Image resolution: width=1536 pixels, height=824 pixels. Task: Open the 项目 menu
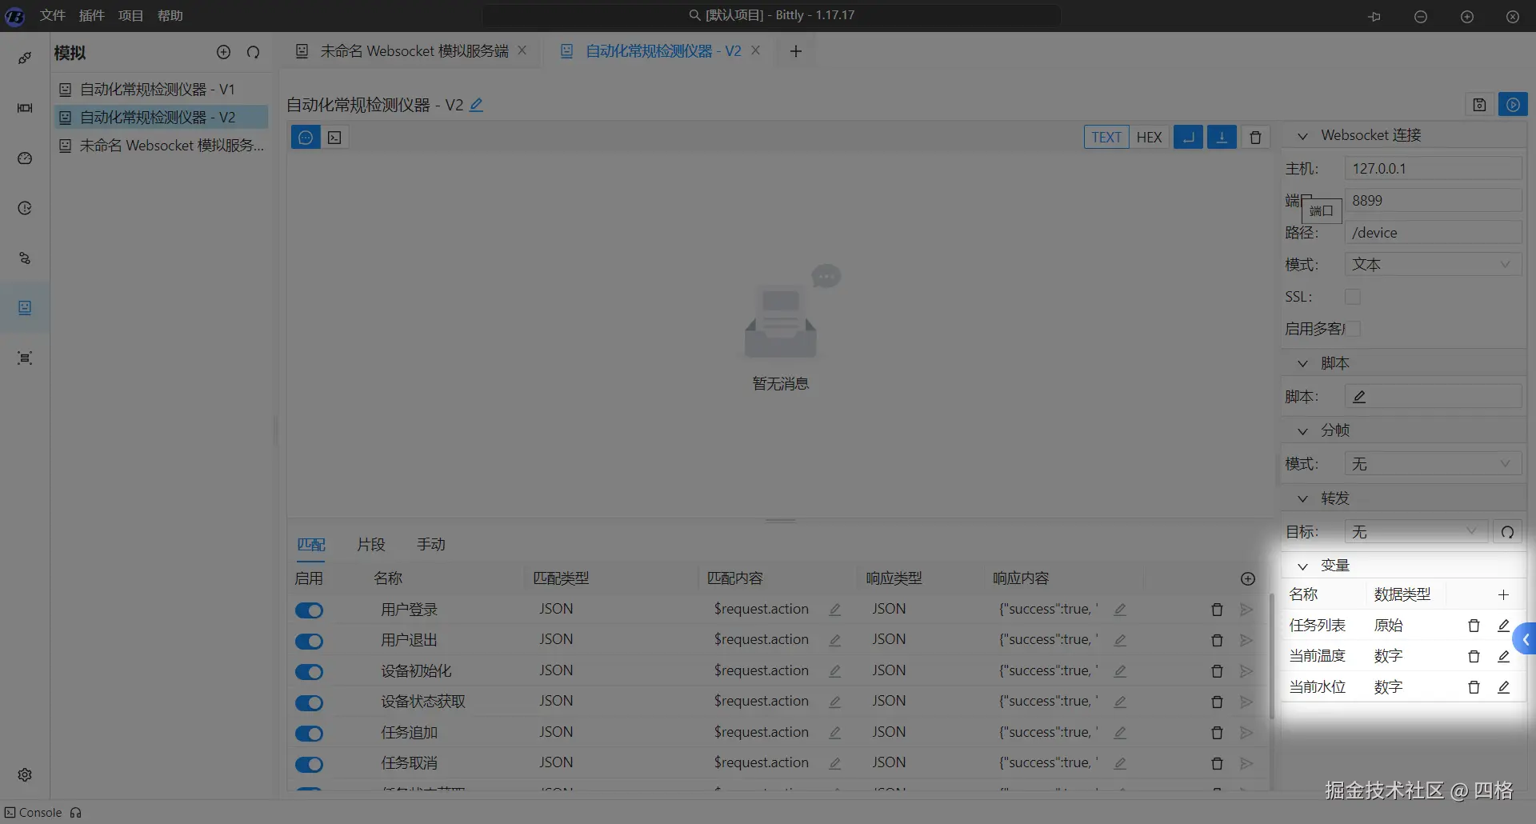click(x=131, y=15)
